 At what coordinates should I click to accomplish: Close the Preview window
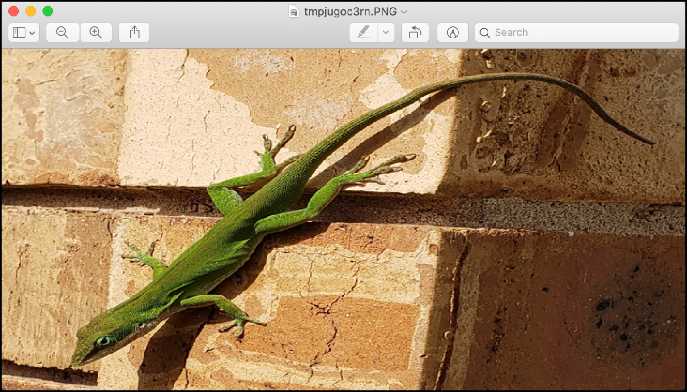pos(14,11)
